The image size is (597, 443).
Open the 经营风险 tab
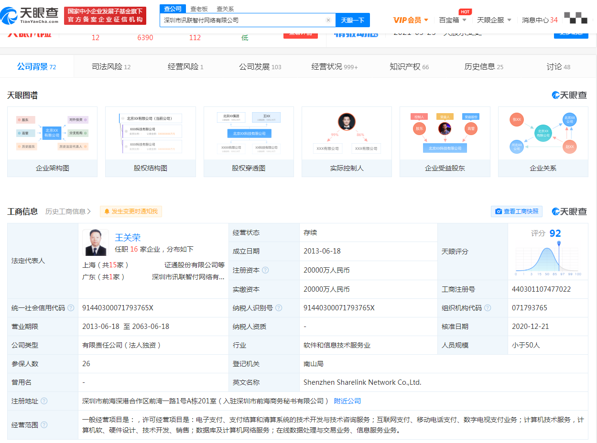[185, 67]
